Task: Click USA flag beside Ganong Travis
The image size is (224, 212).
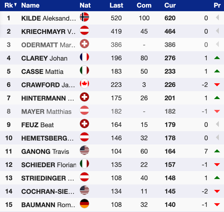Action: pos(84,151)
